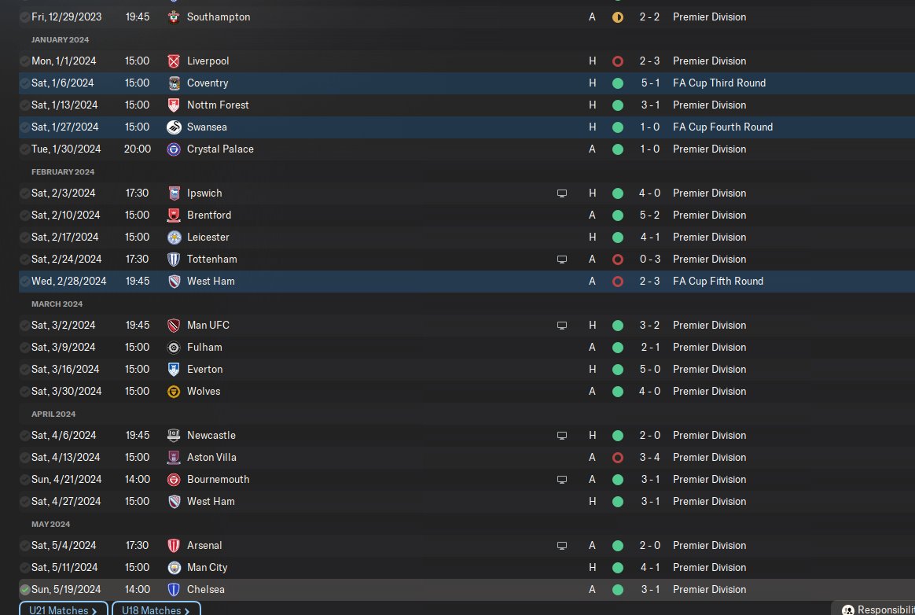Screen dimensions: 915x615
Task: Click the Tottenham team name link
Action: [211, 259]
